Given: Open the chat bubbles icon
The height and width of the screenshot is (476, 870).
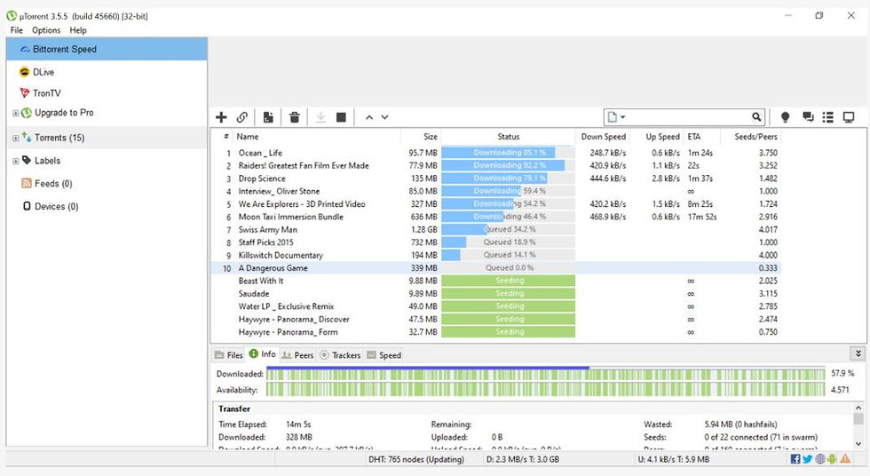Looking at the screenshot, I should pos(808,117).
